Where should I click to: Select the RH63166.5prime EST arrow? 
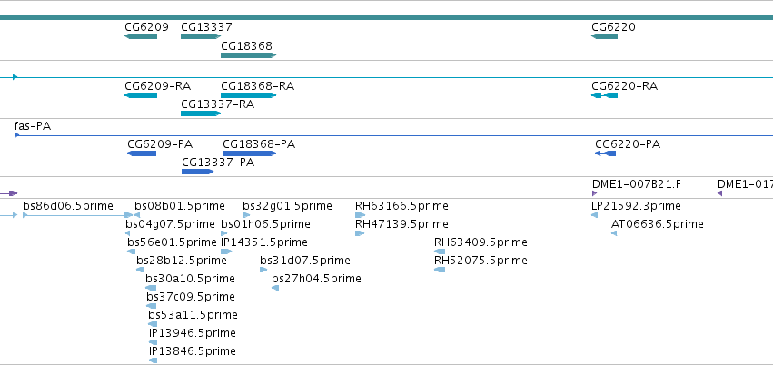coord(361,215)
